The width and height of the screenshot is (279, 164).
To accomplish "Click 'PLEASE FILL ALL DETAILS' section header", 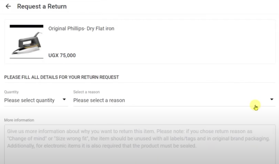I will [61, 77].
